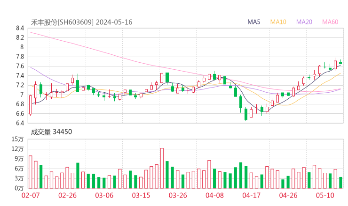348x206 pixels.
Task: Click the 04-26 date axis label
Action: pos(288,195)
